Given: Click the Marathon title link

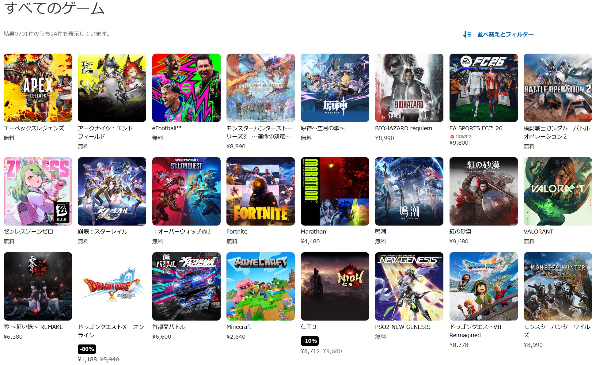Looking at the screenshot, I should (x=313, y=231).
